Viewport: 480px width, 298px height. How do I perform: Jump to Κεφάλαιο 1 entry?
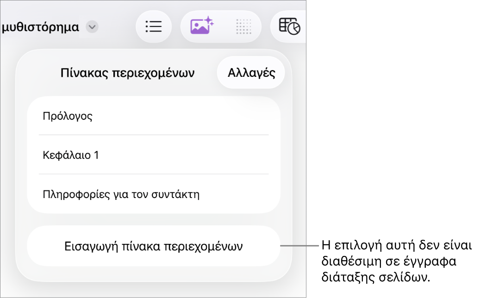point(154,155)
